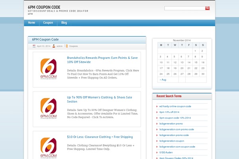Click search term 6pm Coupon Codes 30% 2014

(x=176, y=158)
